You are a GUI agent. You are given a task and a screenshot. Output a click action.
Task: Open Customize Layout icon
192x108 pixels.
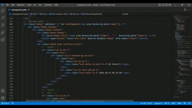(x=170, y=5)
